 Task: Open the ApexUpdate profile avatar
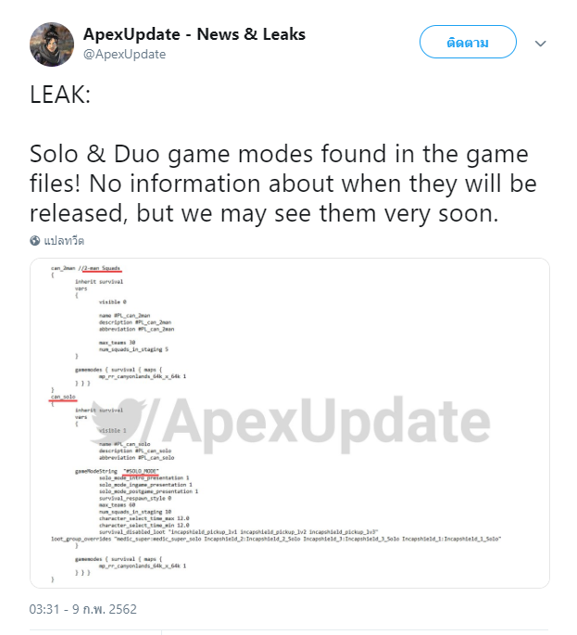[x=52, y=44]
